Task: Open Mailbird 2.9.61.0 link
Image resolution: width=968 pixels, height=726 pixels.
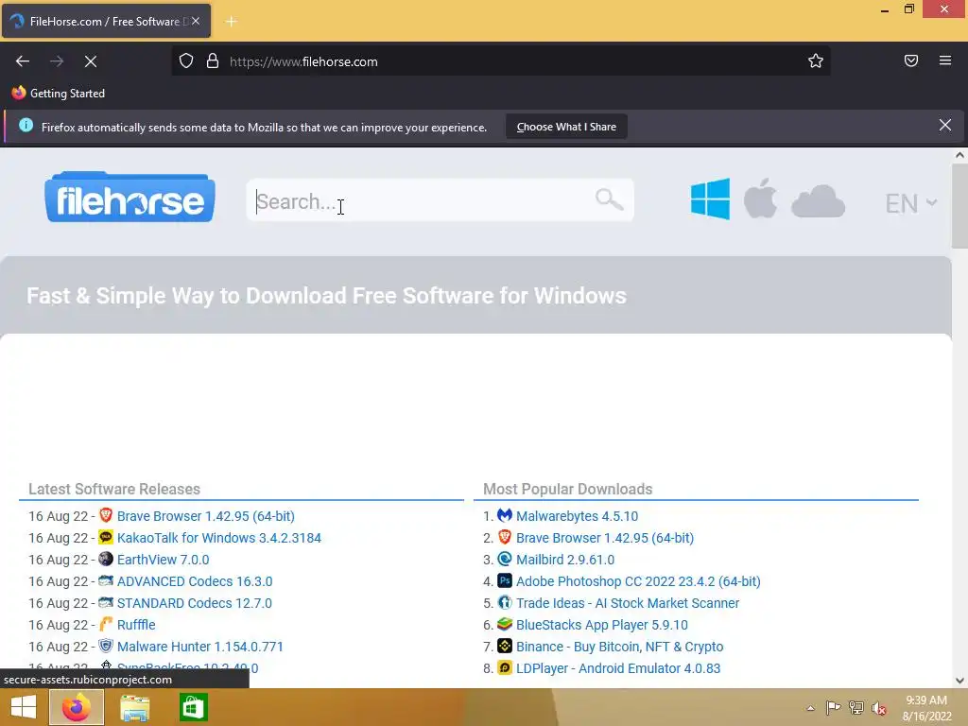Action: pos(565,560)
